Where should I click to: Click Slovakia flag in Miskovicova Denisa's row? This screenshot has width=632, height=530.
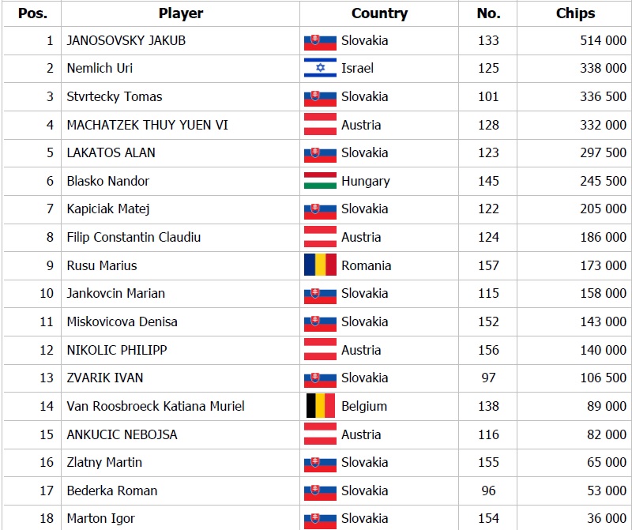click(320, 321)
